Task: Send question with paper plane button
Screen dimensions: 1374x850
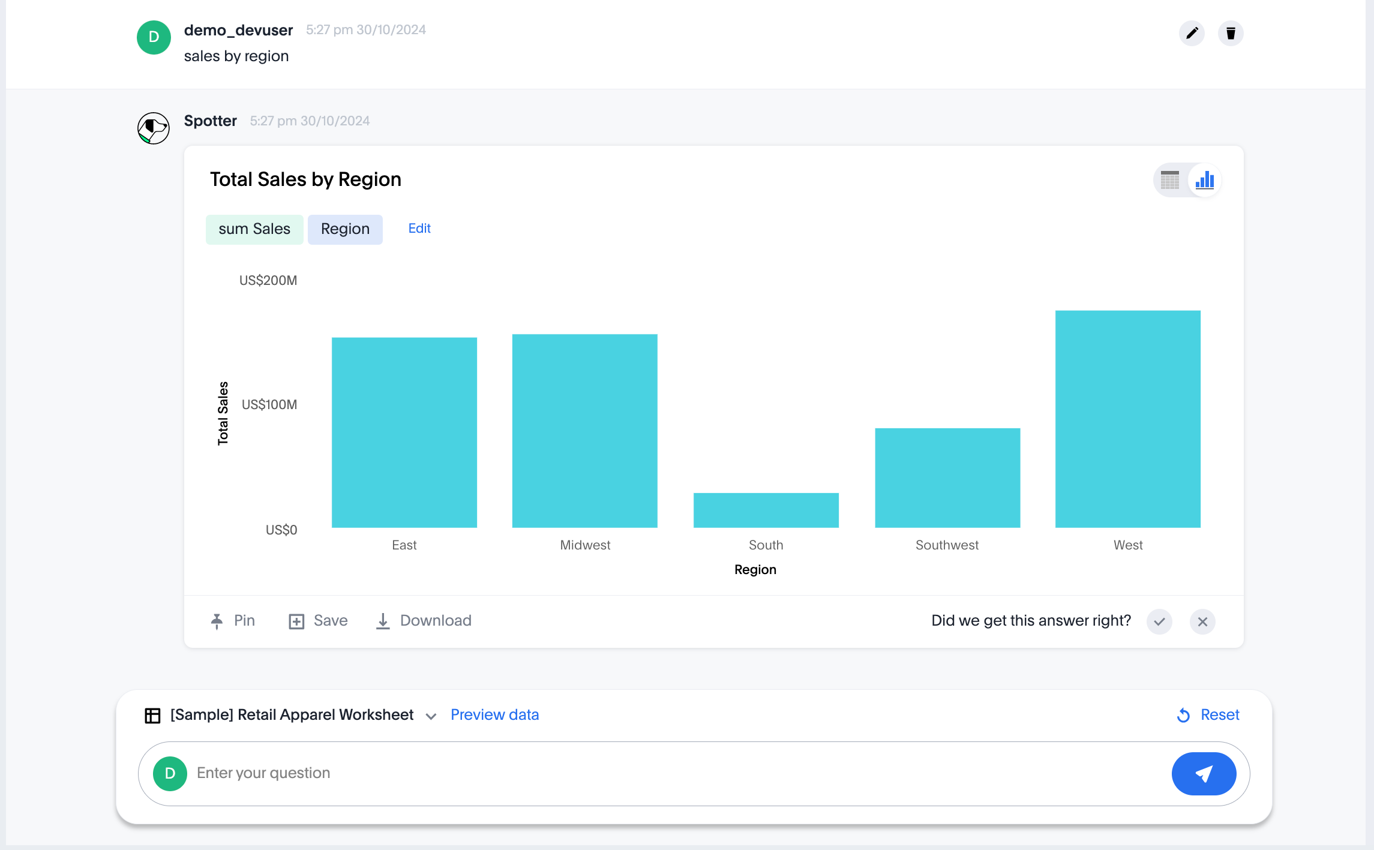Action: 1204,773
